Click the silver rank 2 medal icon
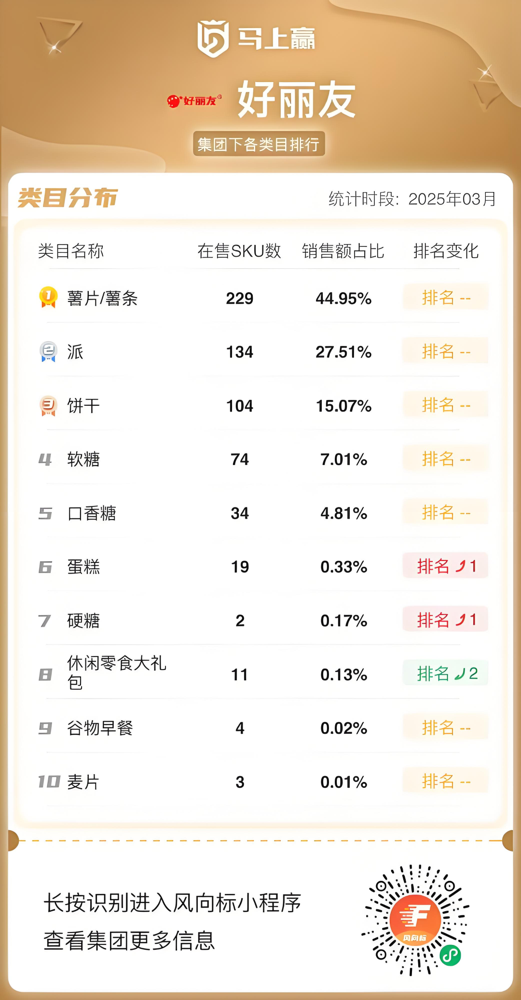 tap(48, 351)
